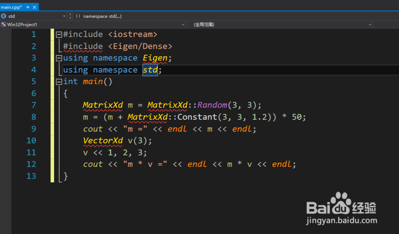Select the main.cpp editor tab

[x=11, y=7]
